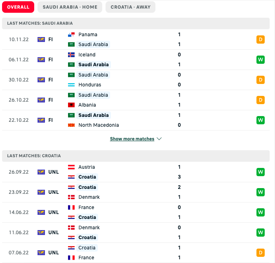
Task: Click the Iceland flag icon
Action: click(x=71, y=55)
